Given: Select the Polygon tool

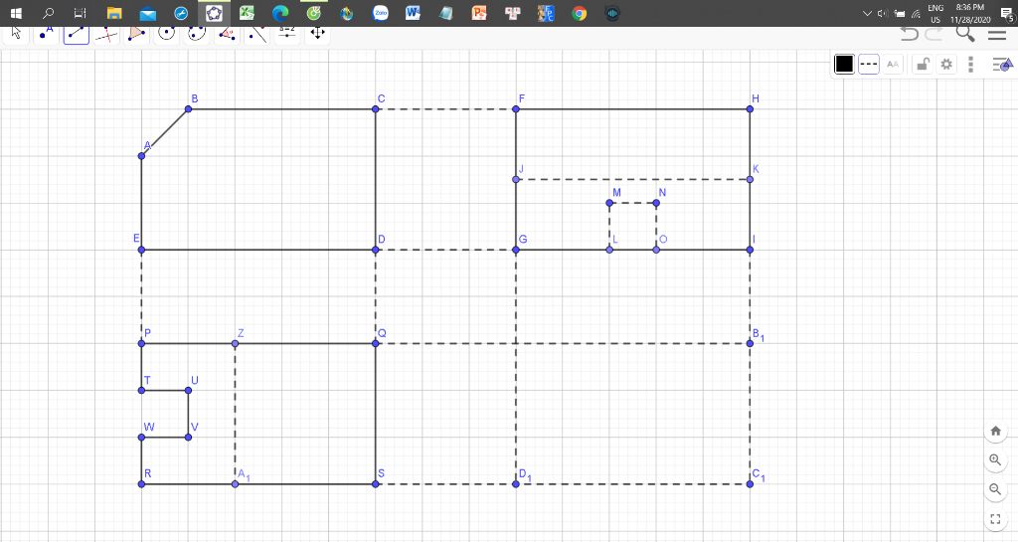Looking at the screenshot, I should 136,34.
